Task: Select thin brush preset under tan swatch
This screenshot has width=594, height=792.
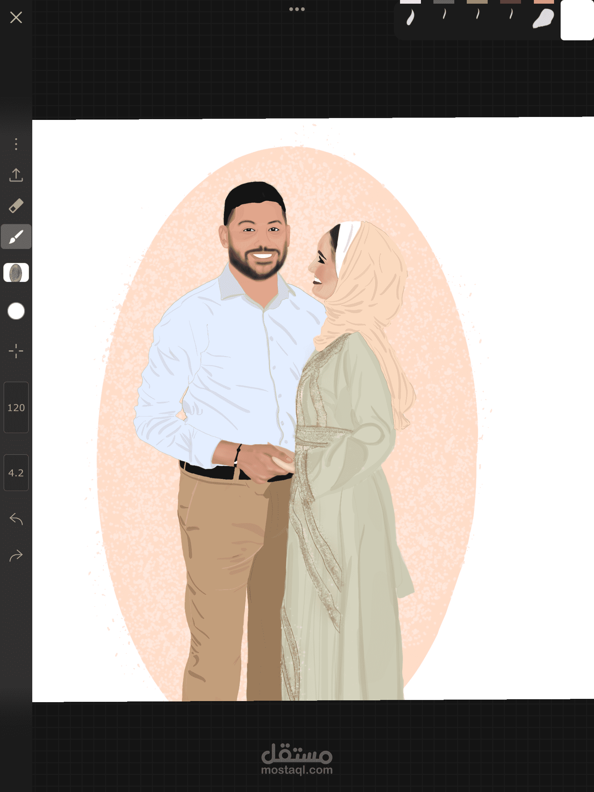Action: [x=478, y=14]
